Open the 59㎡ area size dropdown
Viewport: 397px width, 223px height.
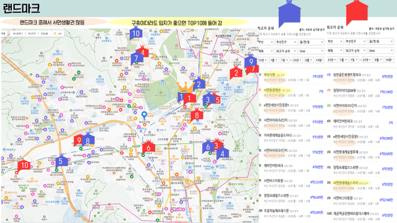click(311, 51)
